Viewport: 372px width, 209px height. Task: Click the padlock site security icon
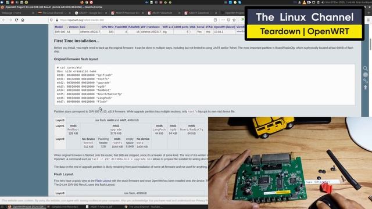pyautogui.click(x=57, y=20)
